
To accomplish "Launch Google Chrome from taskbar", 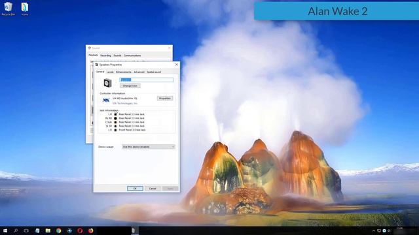I will 58,230.
